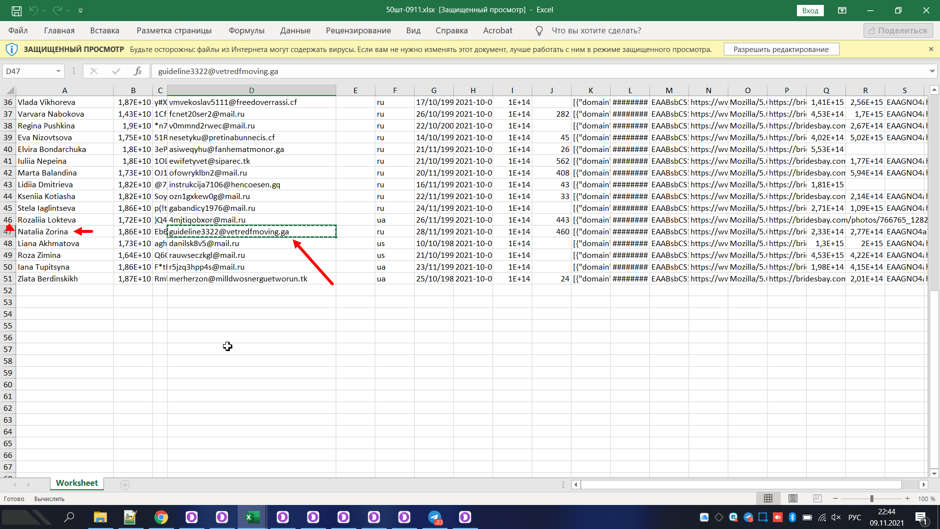Click the muted volume tray icon
The height and width of the screenshot is (529, 940).
pos(836,517)
